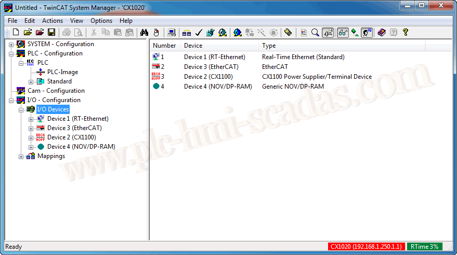Save the configuration with the floppy disk icon
This screenshot has height=255, width=457.
51,33
